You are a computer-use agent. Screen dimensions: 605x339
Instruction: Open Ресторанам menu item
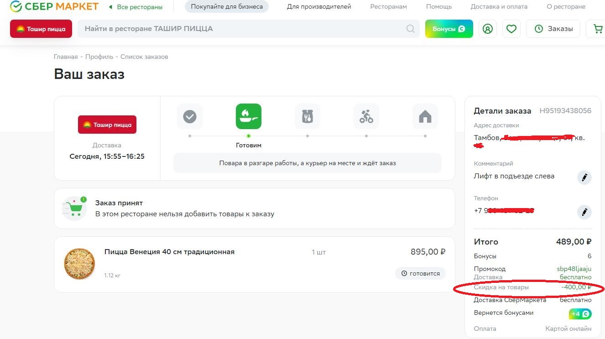coord(388,7)
